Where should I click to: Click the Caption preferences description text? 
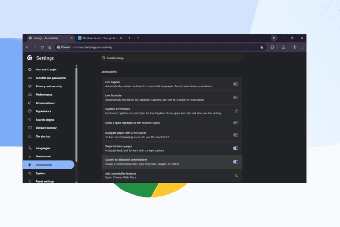click(x=163, y=113)
